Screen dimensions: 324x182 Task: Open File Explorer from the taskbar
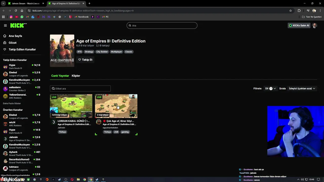[78, 179]
